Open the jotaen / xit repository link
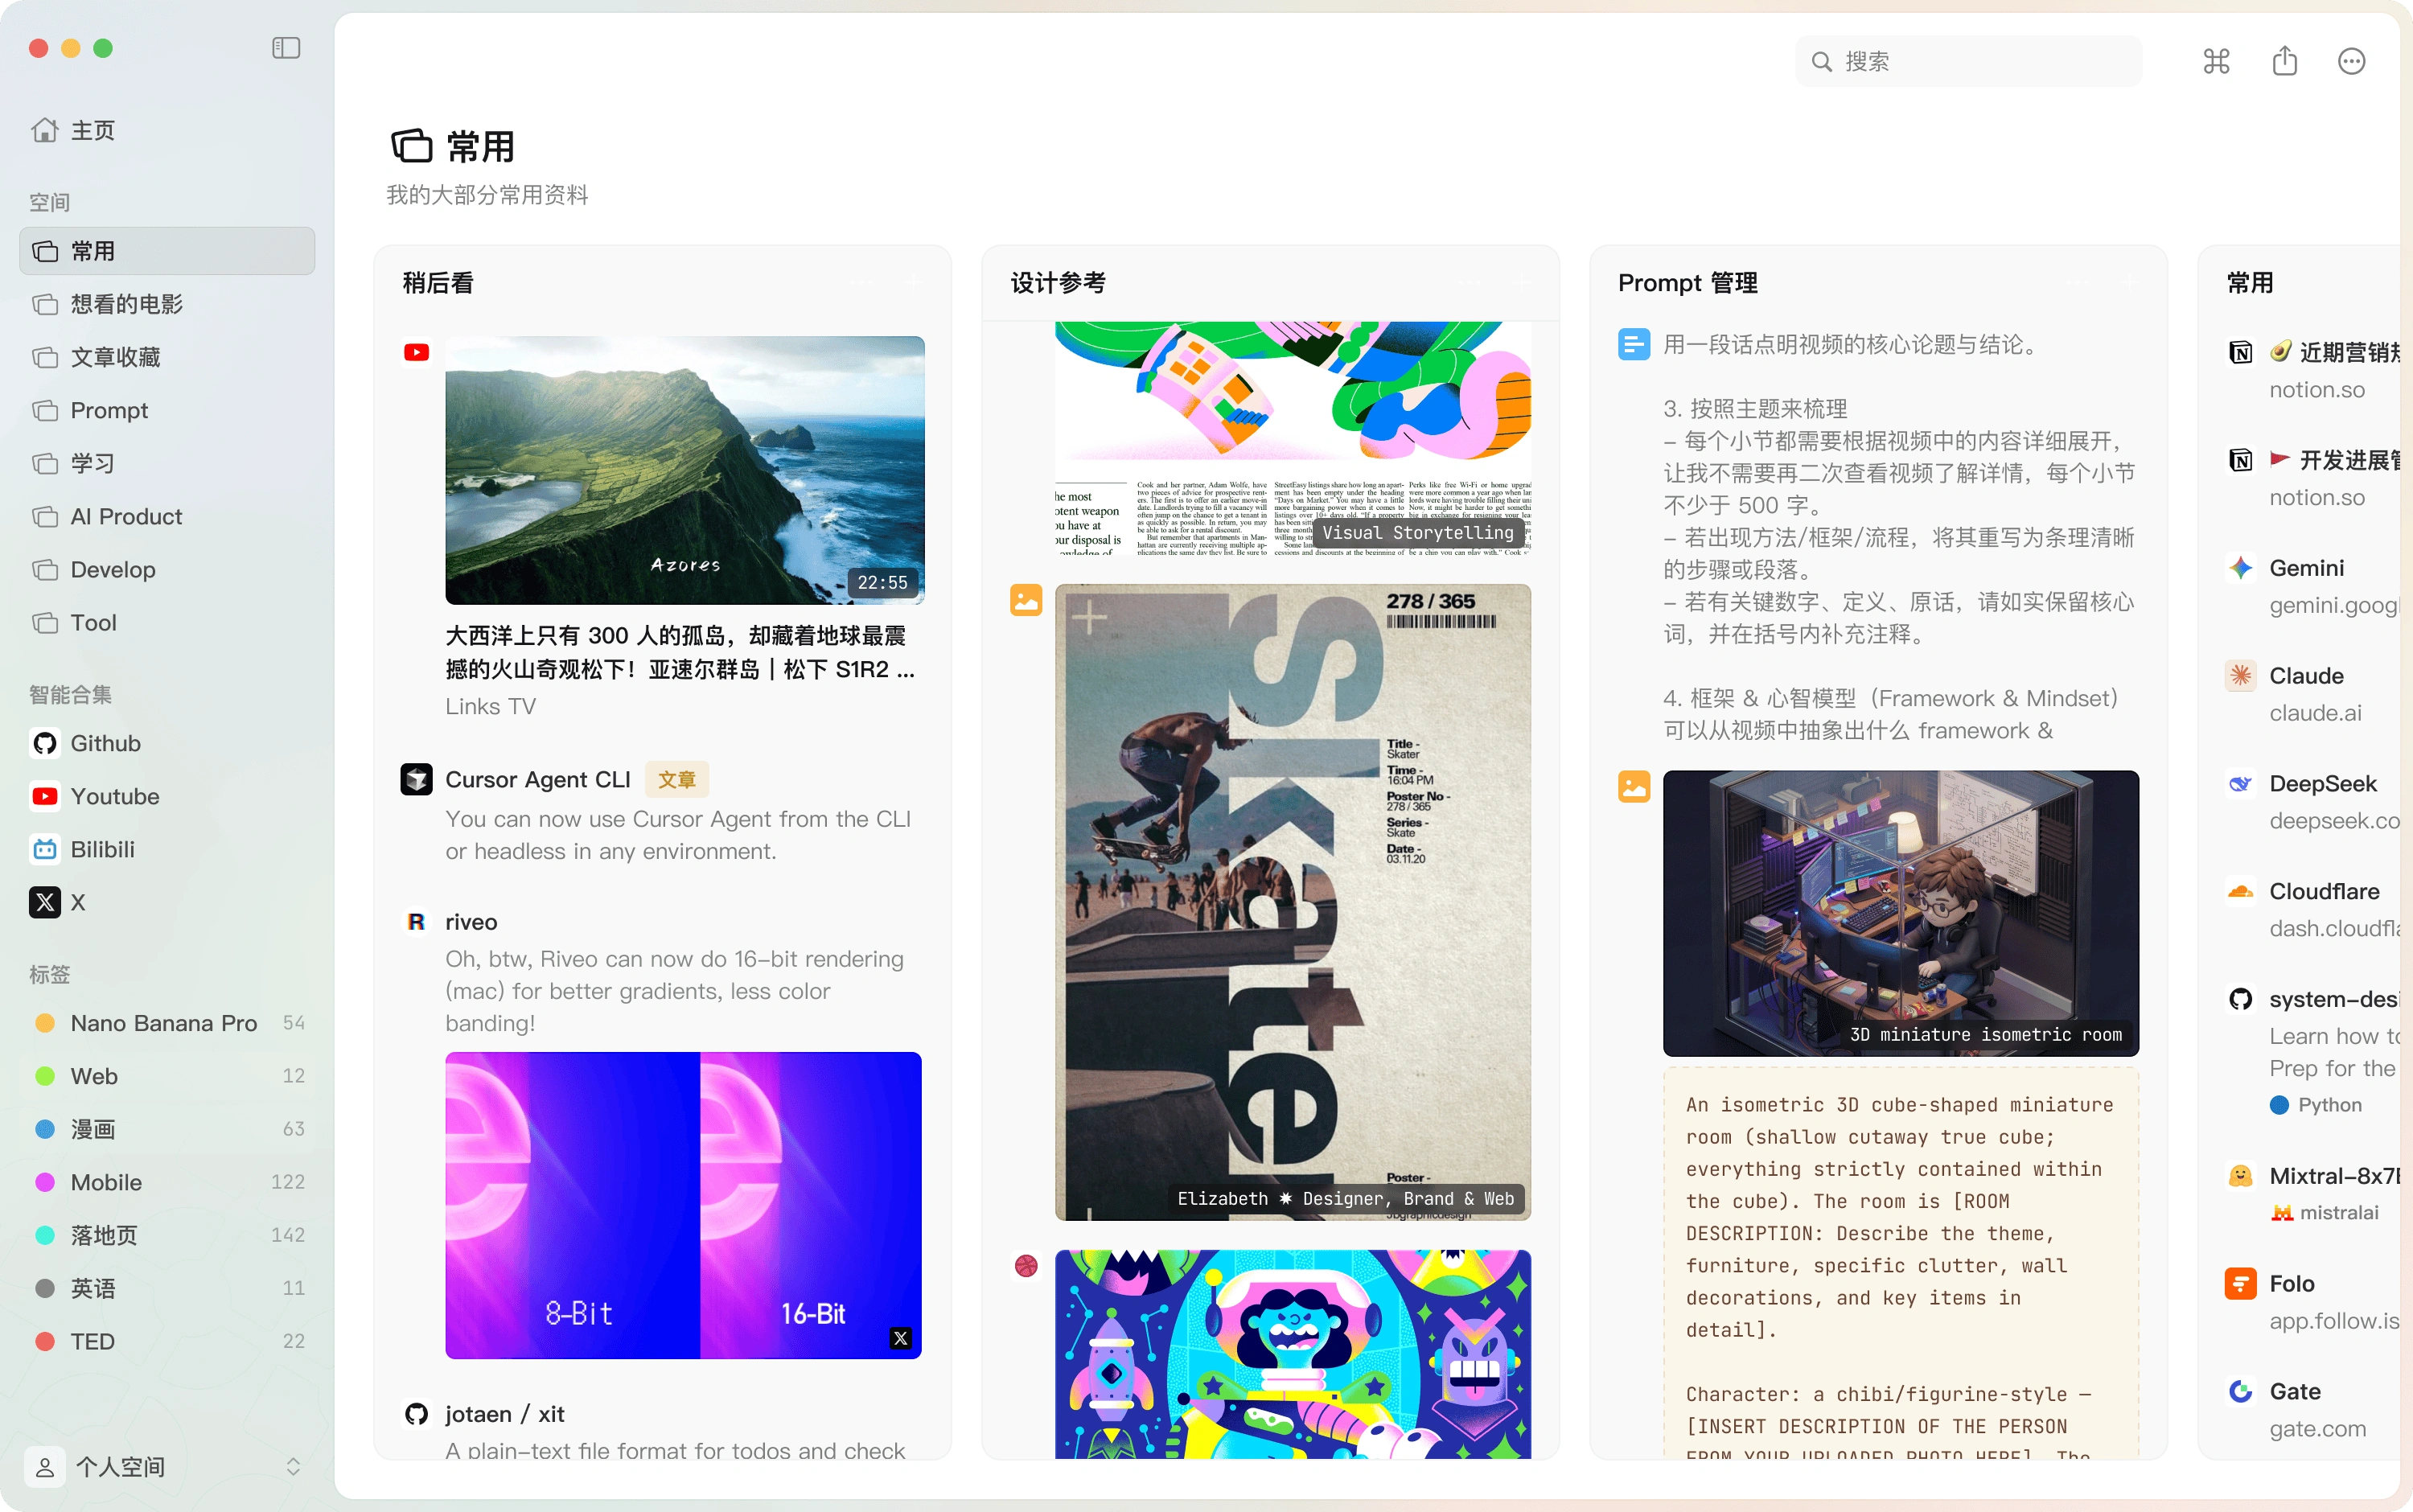This screenshot has width=2413, height=1512. 504,1414
